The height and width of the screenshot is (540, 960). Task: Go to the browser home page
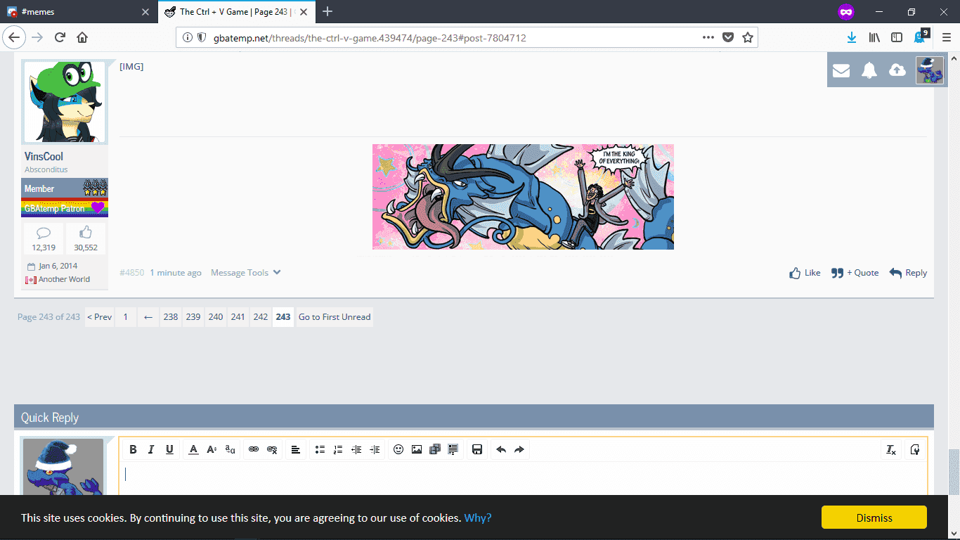click(82, 37)
